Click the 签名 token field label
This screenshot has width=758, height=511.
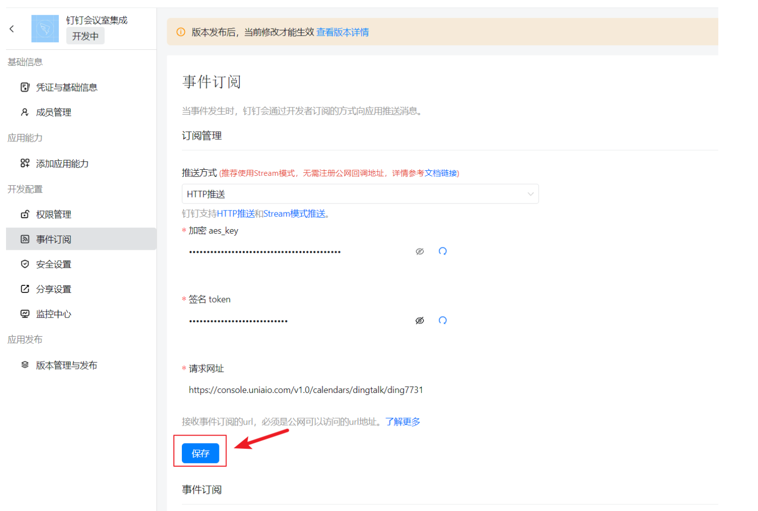(209, 299)
